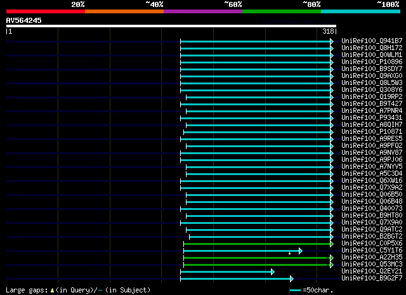Select hit label UniRef100_Q308Y6
The image size is (406, 295).
tap(372, 89)
